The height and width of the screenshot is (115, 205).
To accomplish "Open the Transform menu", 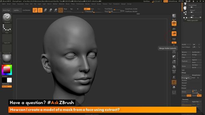I will [116, 4].
